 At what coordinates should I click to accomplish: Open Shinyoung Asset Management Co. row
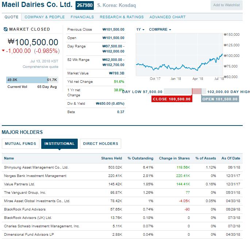tap(122, 167)
